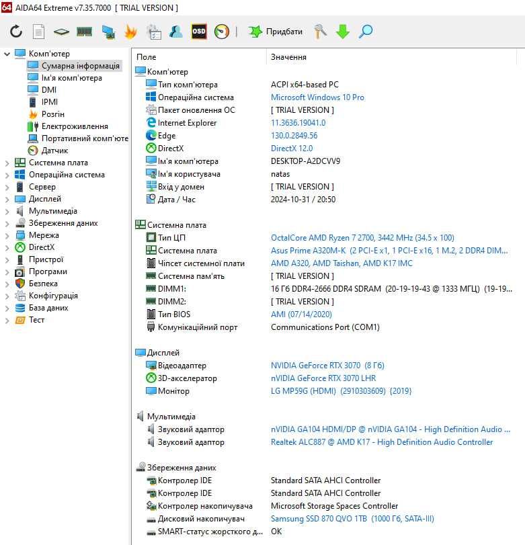The width and height of the screenshot is (525, 545).
Task: Open NVIDIA GeForce RTX 3070 (8 Гб) link
Action: 327,366
